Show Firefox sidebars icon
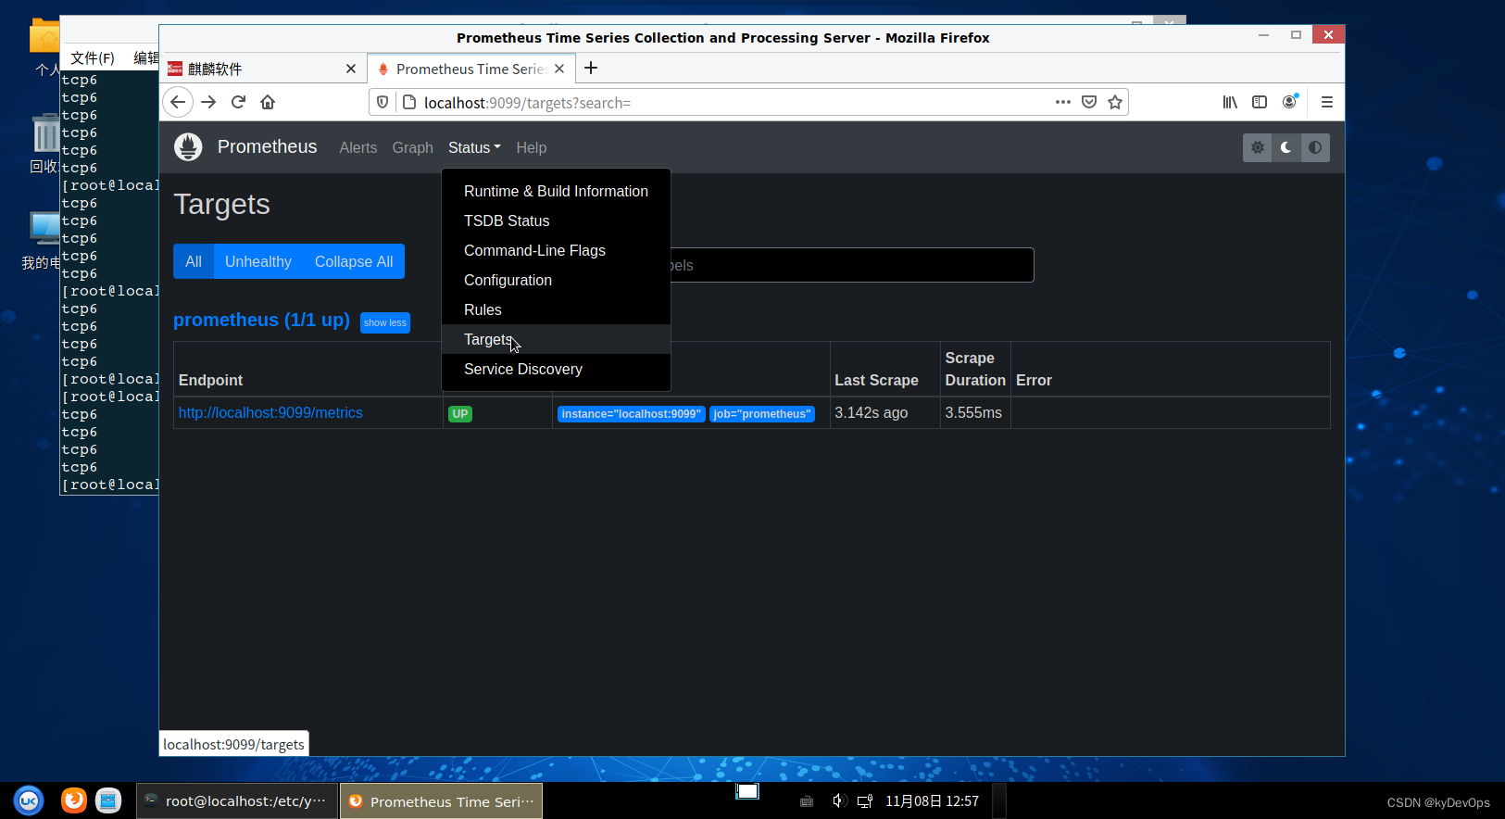This screenshot has height=819, width=1505. coord(1260,102)
